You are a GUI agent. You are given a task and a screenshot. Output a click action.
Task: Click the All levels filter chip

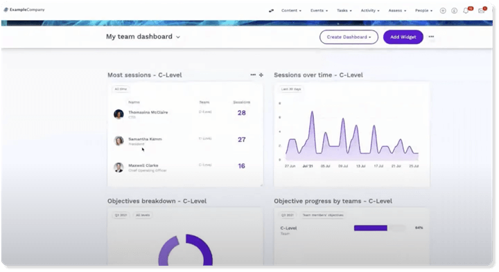[x=143, y=215]
